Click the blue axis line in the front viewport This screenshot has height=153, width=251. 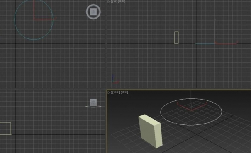pyautogui.click(x=205, y=44)
